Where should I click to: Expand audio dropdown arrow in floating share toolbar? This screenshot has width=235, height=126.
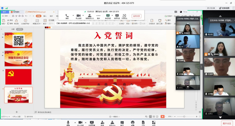73,15
